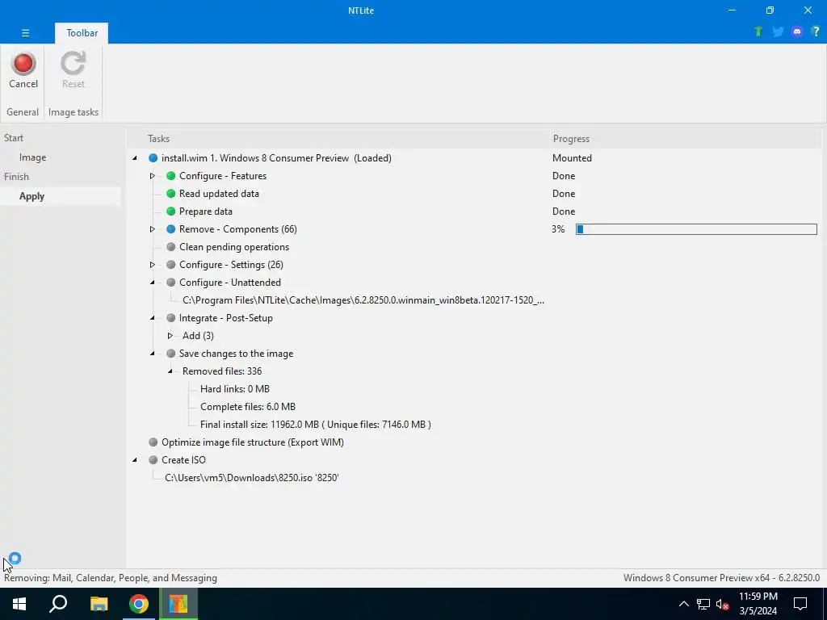Select Hard links: 0 MB row
This screenshot has width=827, height=620.
(x=235, y=389)
